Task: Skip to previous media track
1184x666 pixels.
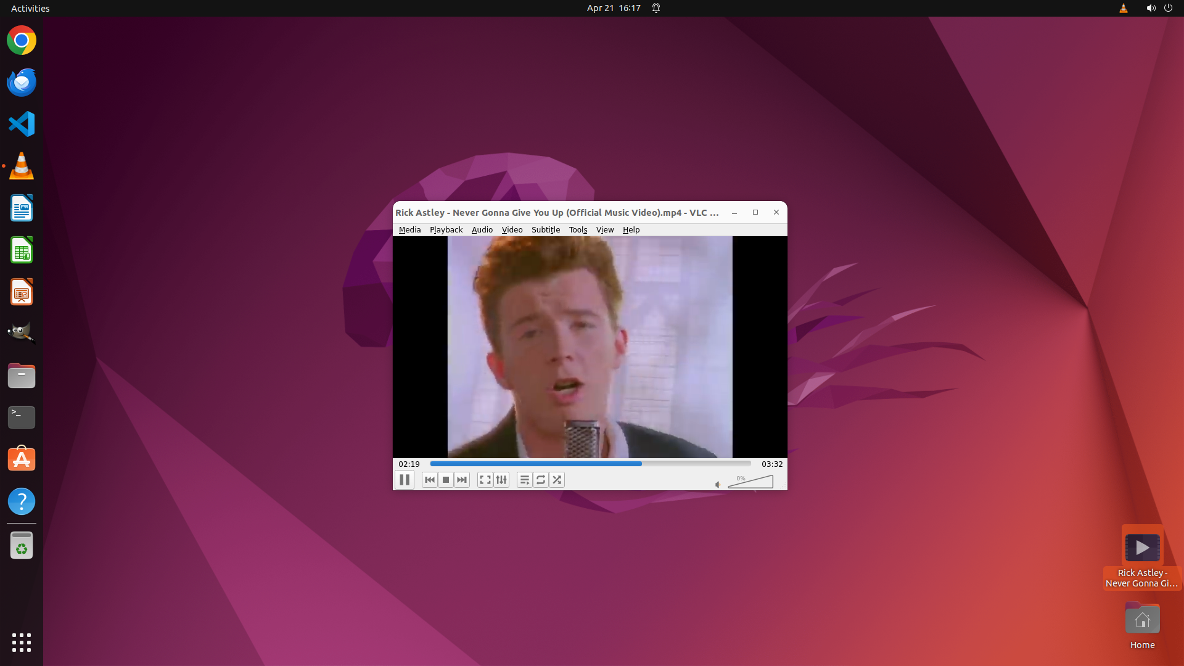Action: coord(430,480)
